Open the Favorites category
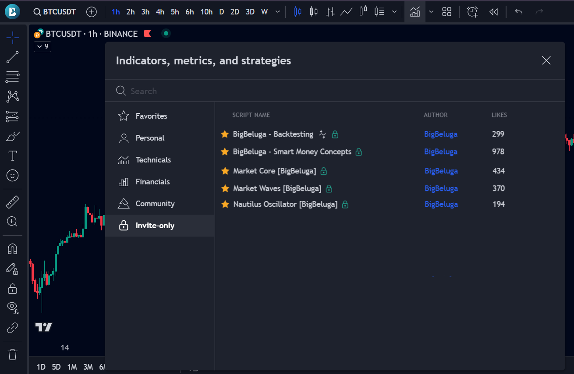574x374 pixels. (160, 116)
